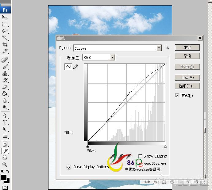Click the 取消 cancel button
This screenshot has width=212, height=190.
(187, 56)
